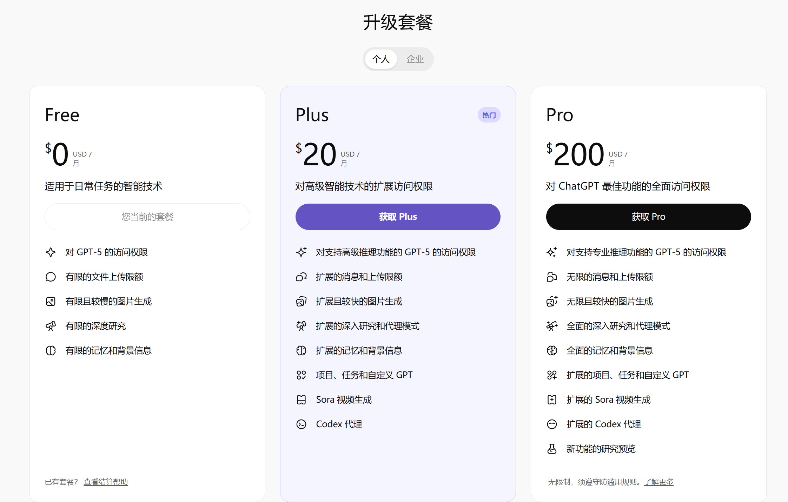Viewport: 788px width, 502px height.
Task: Click the images icon beside 无限且较快的图片生成
Action: point(552,301)
